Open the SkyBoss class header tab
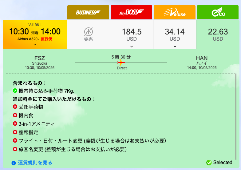241x170 pixels. click(131, 12)
